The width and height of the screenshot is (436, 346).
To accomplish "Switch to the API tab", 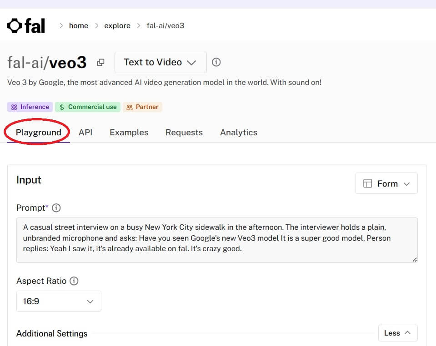I will [x=85, y=133].
